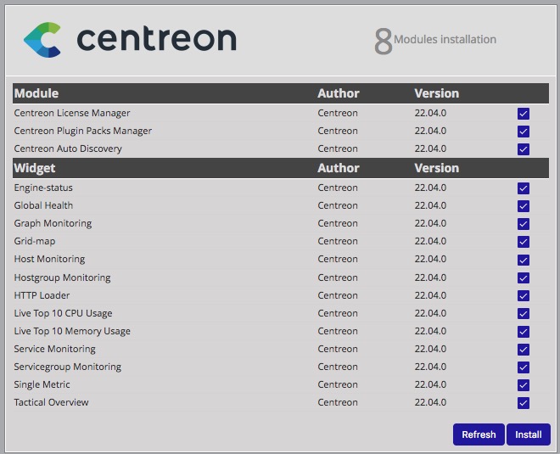Disable the Graph Monitoring widget checkbox
The image size is (560, 454).
coord(524,224)
